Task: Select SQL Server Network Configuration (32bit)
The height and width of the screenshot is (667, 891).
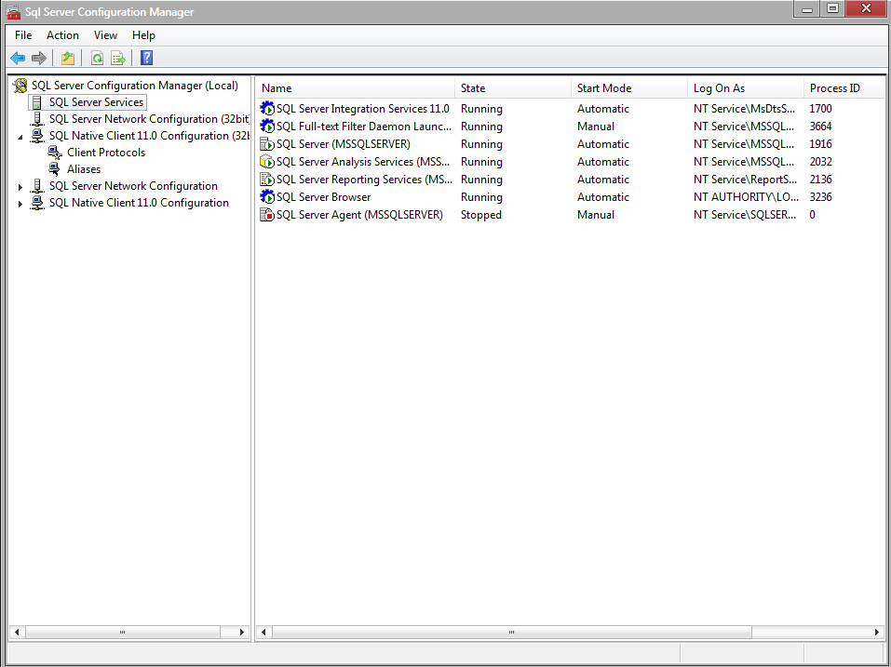Action: (x=149, y=119)
